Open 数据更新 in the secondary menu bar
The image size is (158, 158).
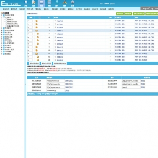point(63,9)
